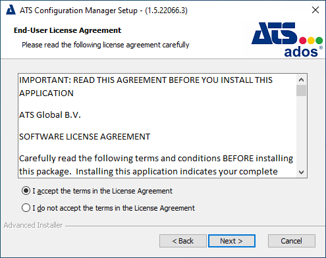Click the ATS icon in title bar
The height and width of the screenshot is (258, 326).
pyautogui.click(x=11, y=10)
